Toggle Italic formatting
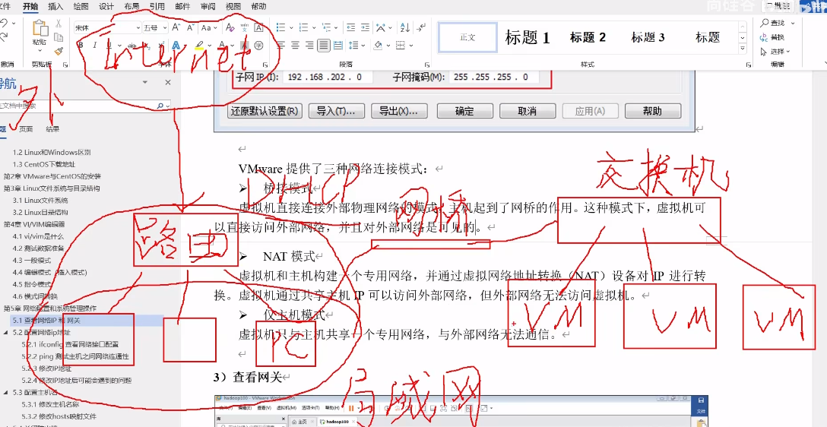The width and height of the screenshot is (827, 427). pyautogui.click(x=95, y=46)
